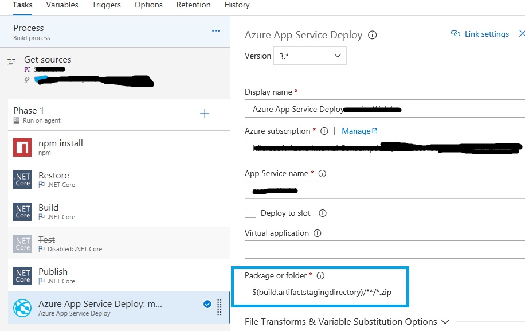
Task: Click the Azure App Service Deploy task icon
Action: (x=22, y=309)
